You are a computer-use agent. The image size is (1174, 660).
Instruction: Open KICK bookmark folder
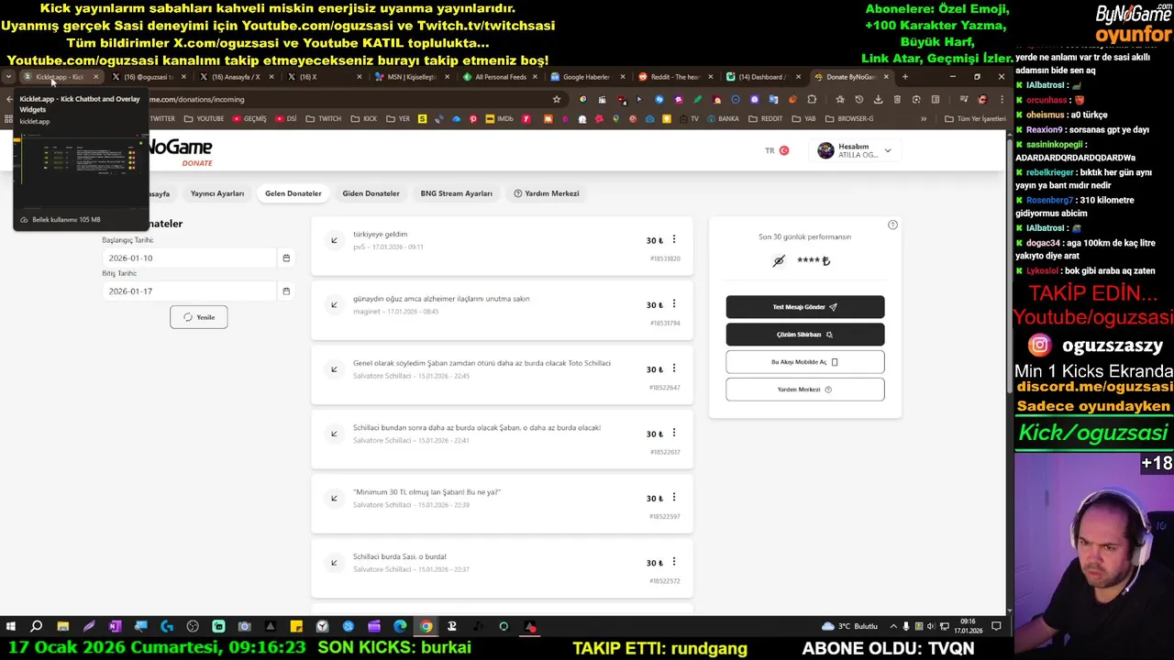tap(363, 118)
